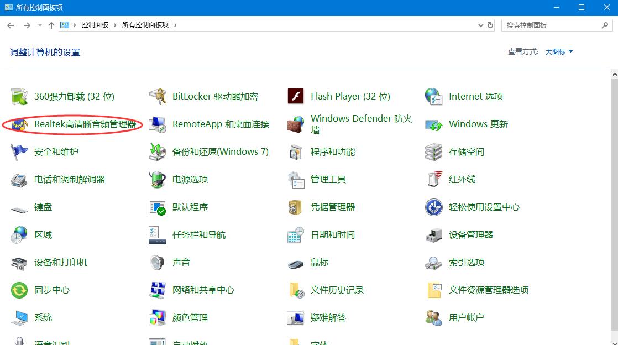Viewport: 618px width, 345px height.
Task: Expand the address bar history dropdown
Action: pyautogui.click(x=480, y=25)
